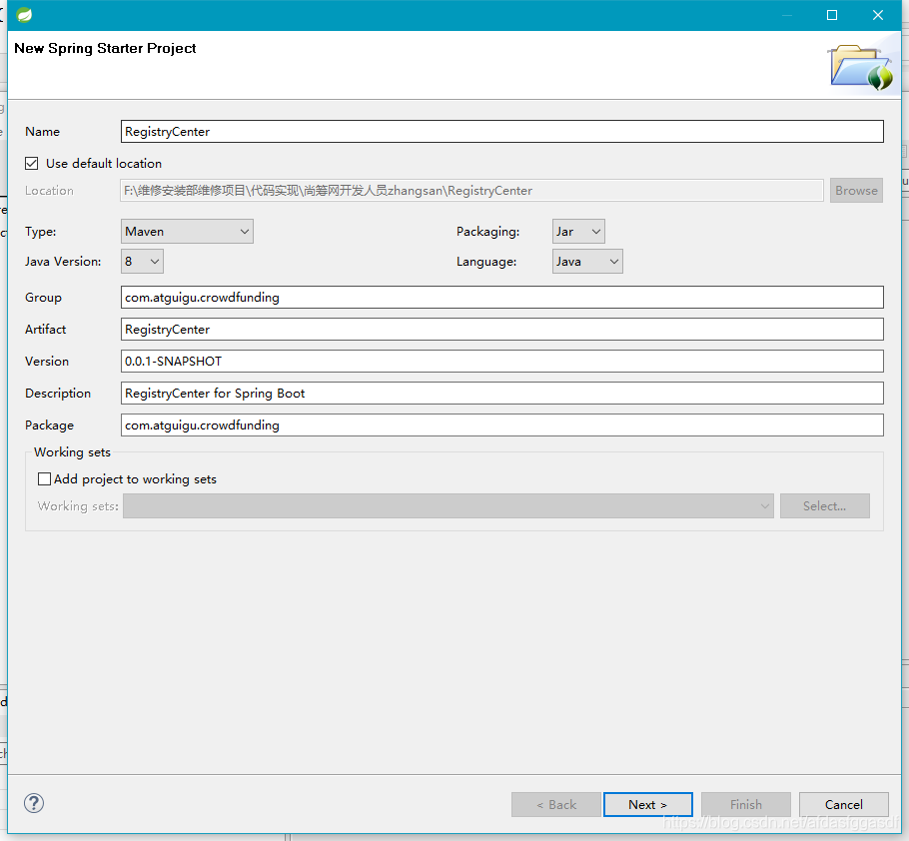Click the Browse button next to Location
Screen dimensions: 909x841
pyautogui.click(x=856, y=191)
